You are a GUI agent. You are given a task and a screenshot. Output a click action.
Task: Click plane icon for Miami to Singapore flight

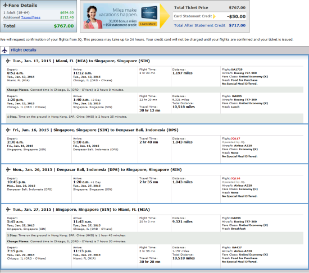pos(8,61)
